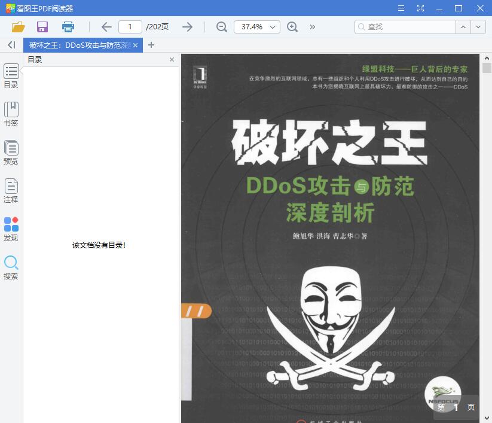This screenshot has width=492, height=423.
Task: Open the 37.4% zoom level dropdown
Action: point(256,27)
